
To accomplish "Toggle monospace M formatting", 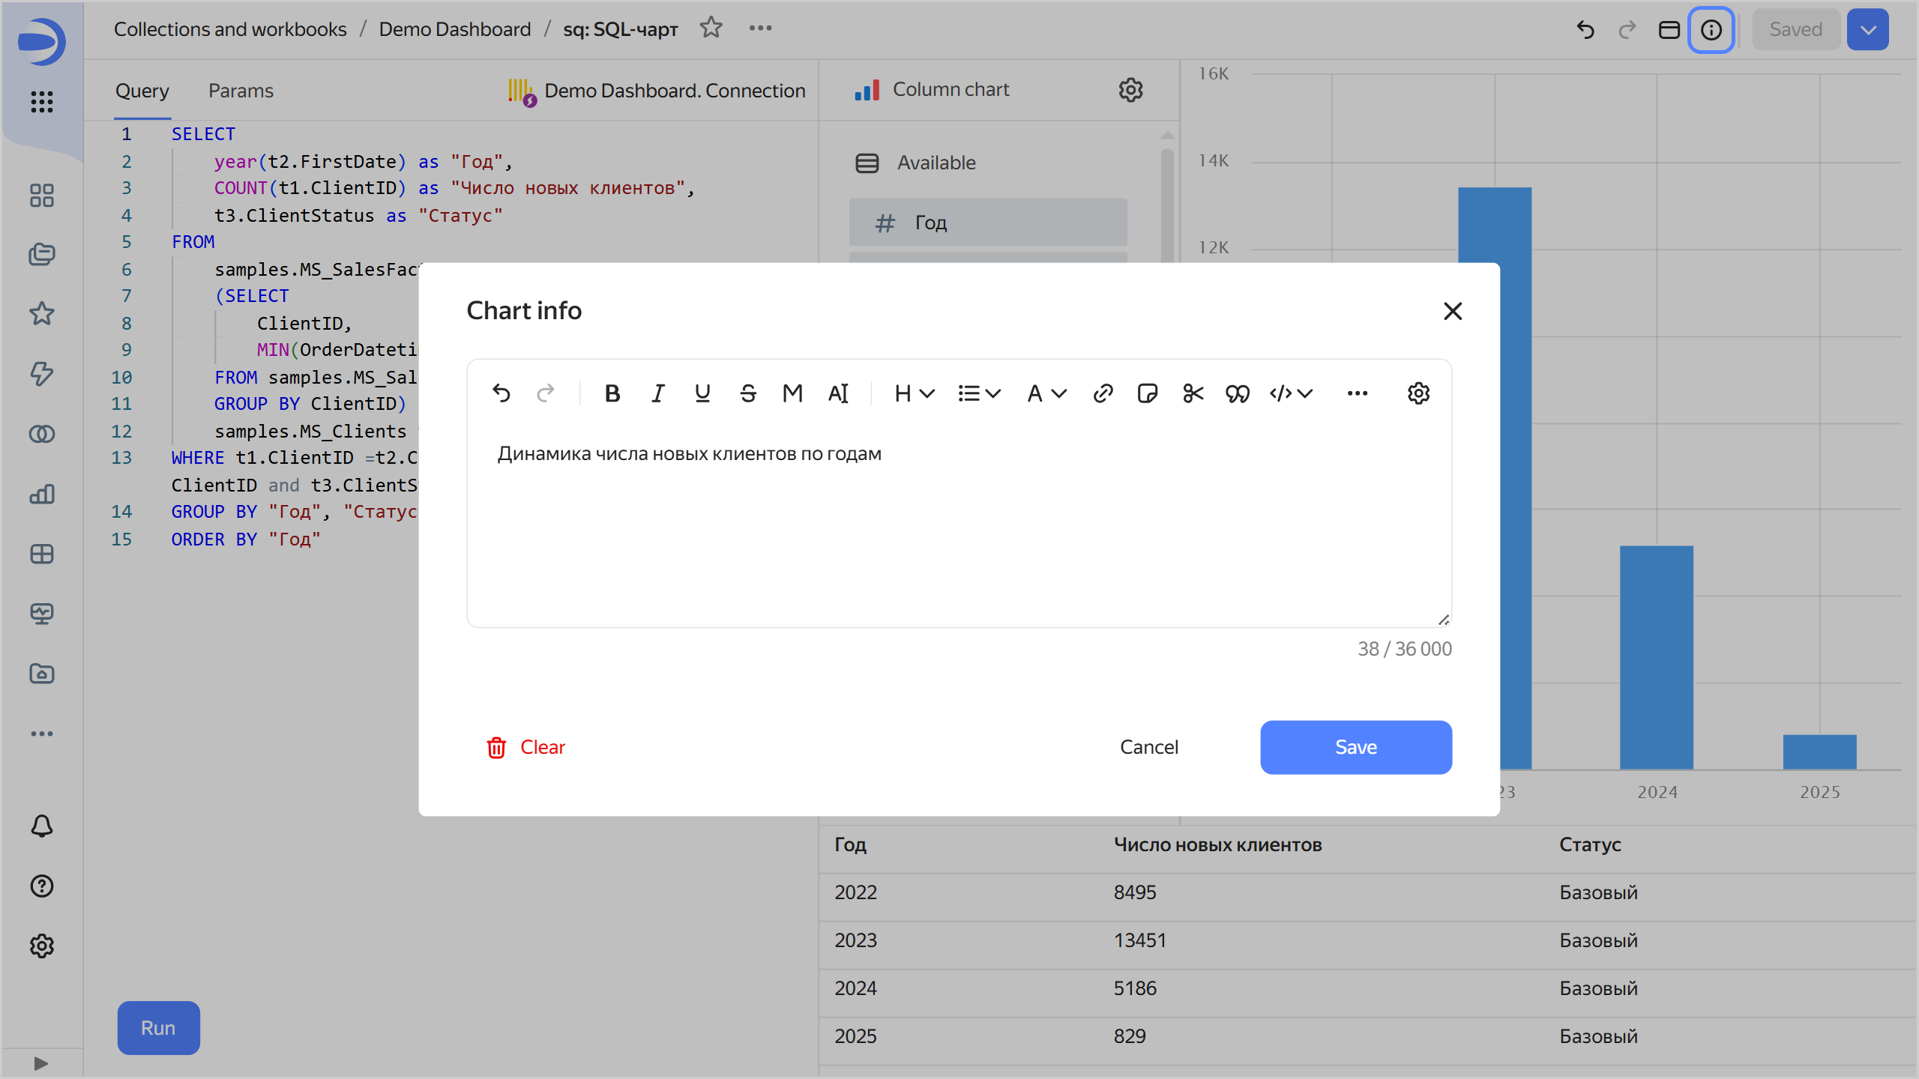I will (x=792, y=393).
